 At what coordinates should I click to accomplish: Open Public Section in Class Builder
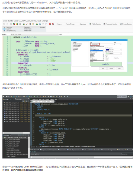point(95,24)
